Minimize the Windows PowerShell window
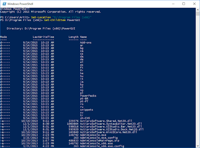This screenshot has width=200, height=148. [x=173, y=4]
